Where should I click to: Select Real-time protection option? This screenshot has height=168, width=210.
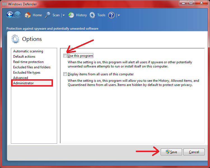click(28, 62)
